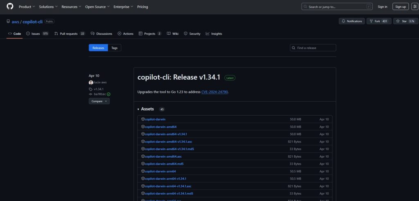Download copilot-darwin-arm64-v1.34.1.asc asset
Image resolution: width=419 pixels, height=201 pixels.
168,186
